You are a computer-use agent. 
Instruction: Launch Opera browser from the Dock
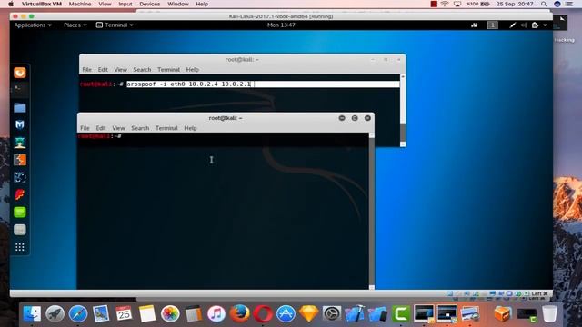point(263,313)
